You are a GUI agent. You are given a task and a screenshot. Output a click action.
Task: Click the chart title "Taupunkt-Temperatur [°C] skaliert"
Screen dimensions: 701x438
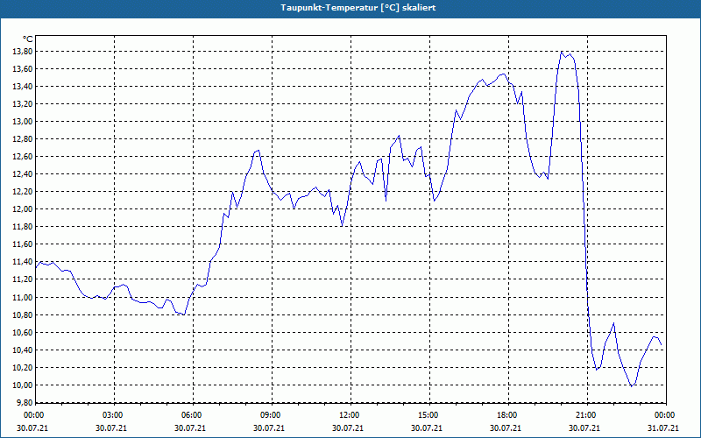[358, 8]
